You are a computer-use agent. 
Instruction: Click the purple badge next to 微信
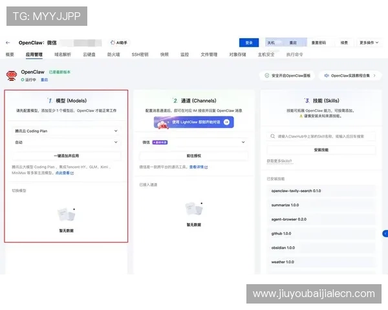pyautogui.click(x=160, y=142)
